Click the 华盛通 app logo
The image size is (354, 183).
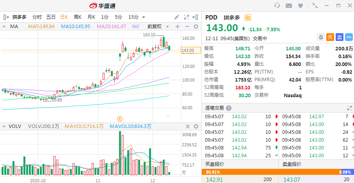point(102,6)
